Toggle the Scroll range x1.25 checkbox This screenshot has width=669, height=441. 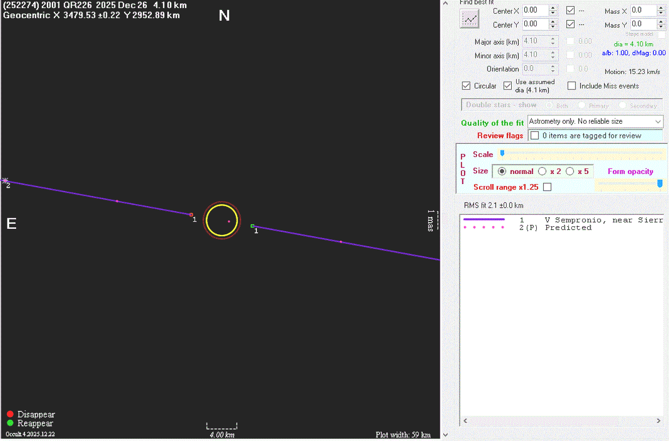547,187
